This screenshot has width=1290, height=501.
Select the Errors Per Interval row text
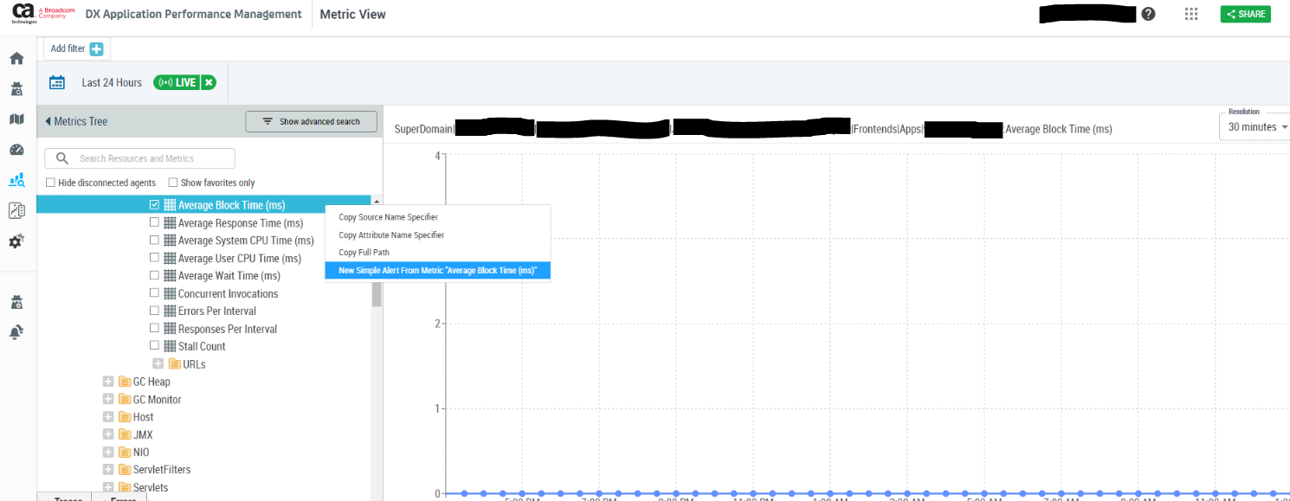point(216,312)
